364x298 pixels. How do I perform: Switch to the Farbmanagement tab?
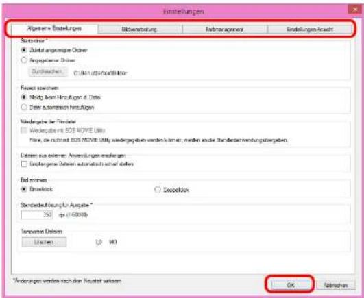pos(224,29)
